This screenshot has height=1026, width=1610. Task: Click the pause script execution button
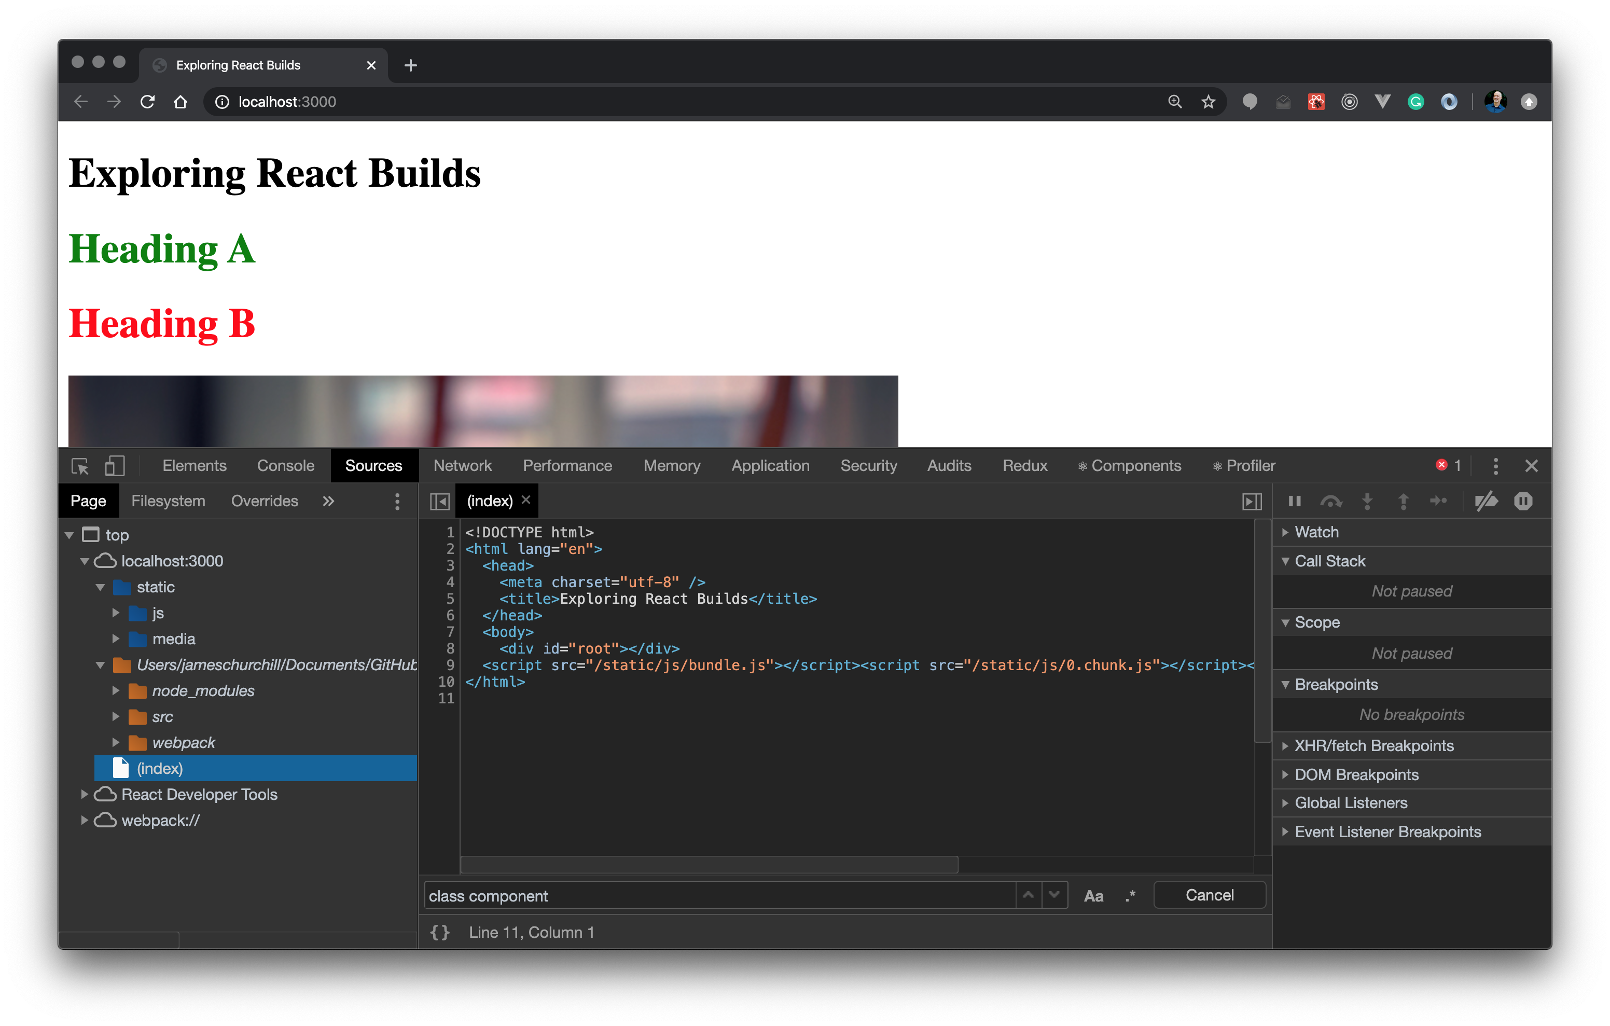pos(1295,501)
